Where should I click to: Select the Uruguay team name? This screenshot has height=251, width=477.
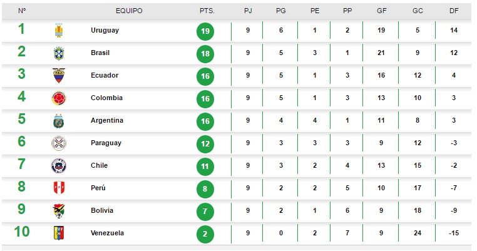tap(105, 30)
